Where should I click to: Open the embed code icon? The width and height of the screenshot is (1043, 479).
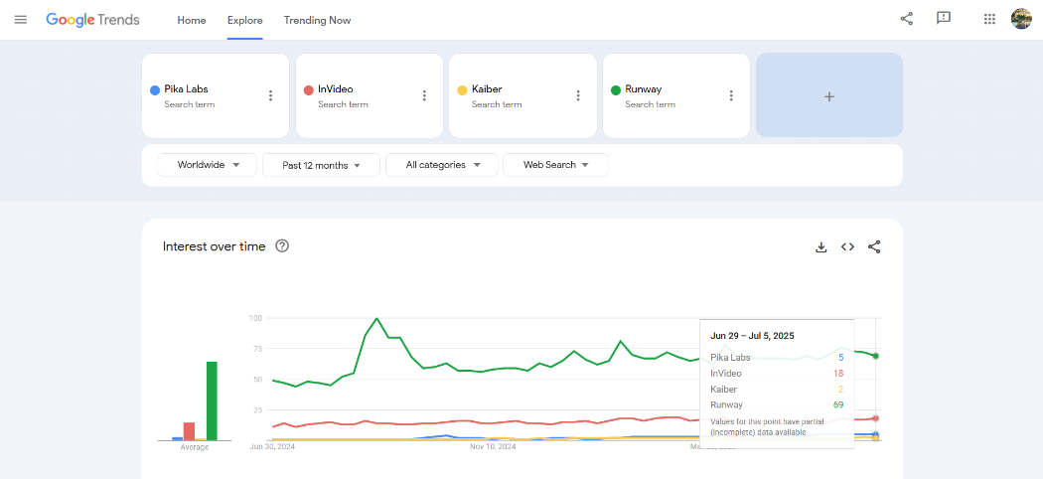pos(847,246)
